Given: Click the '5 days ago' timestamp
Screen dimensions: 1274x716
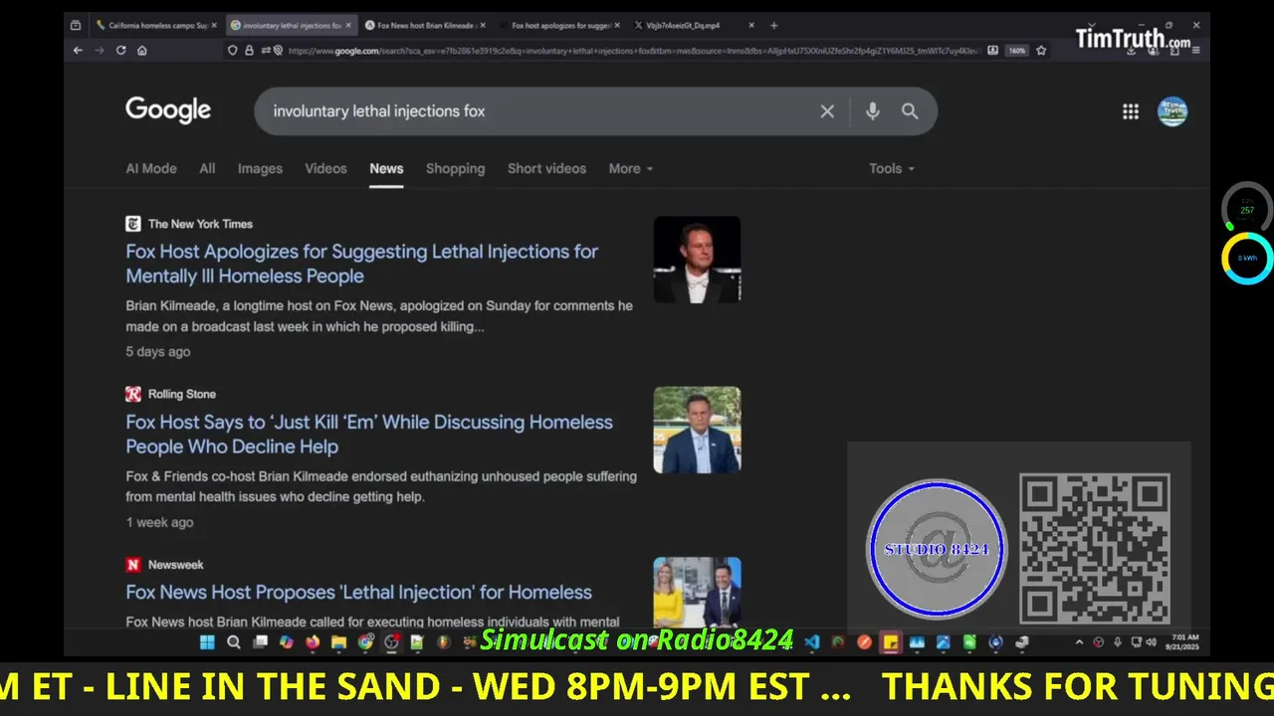Looking at the screenshot, I should point(157,351).
